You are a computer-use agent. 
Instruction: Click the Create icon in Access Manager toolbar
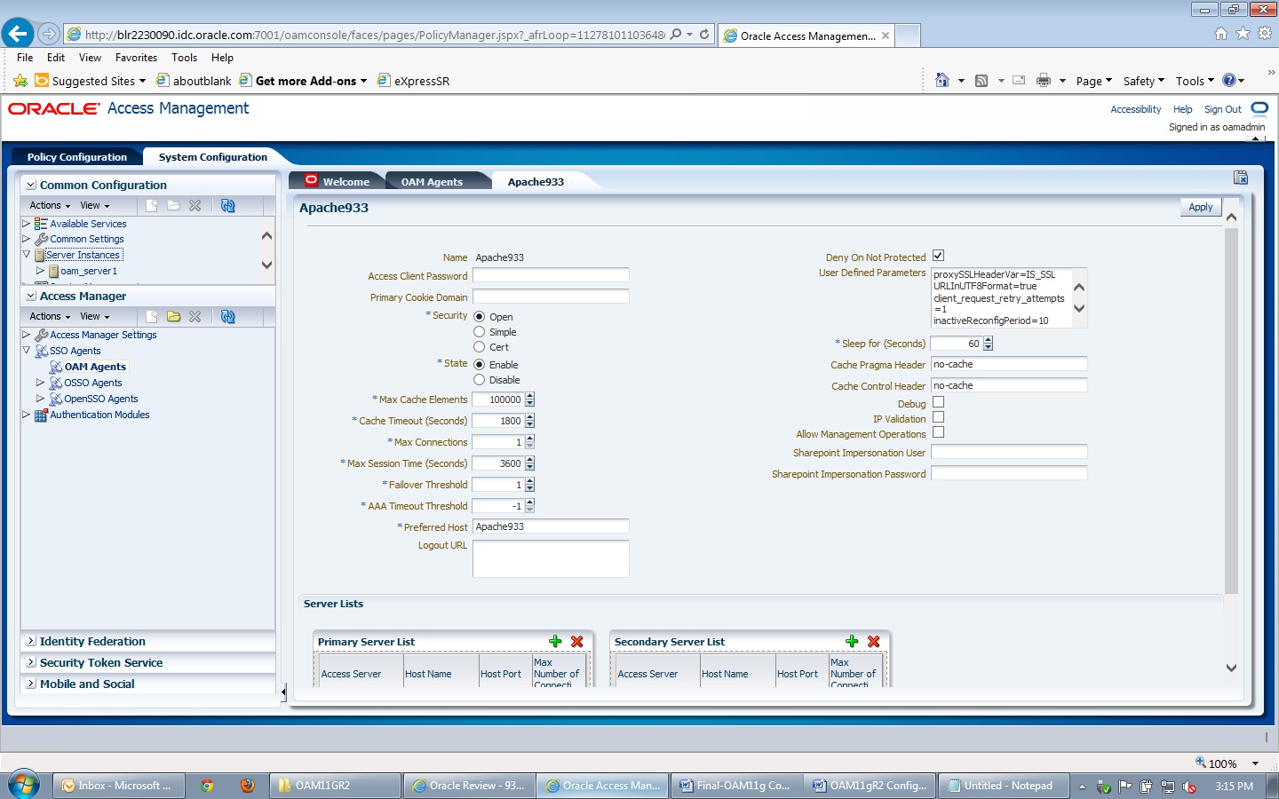coord(152,316)
